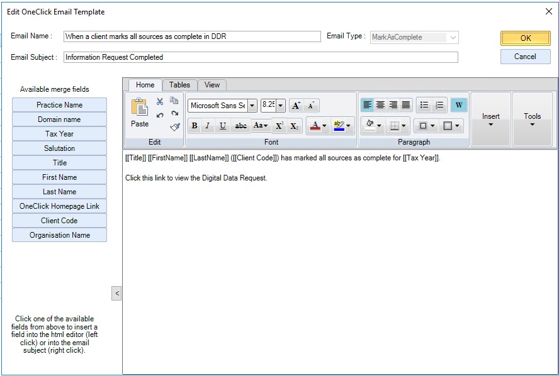Insert the Practice Name merge field
This screenshot has height=376, width=559.
59,105
